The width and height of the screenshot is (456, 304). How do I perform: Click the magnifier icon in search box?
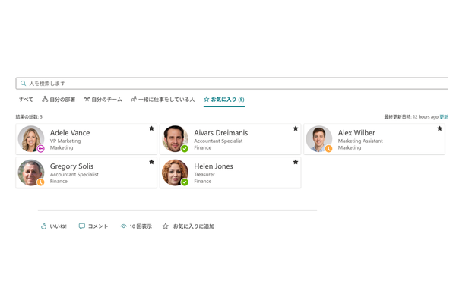click(23, 83)
